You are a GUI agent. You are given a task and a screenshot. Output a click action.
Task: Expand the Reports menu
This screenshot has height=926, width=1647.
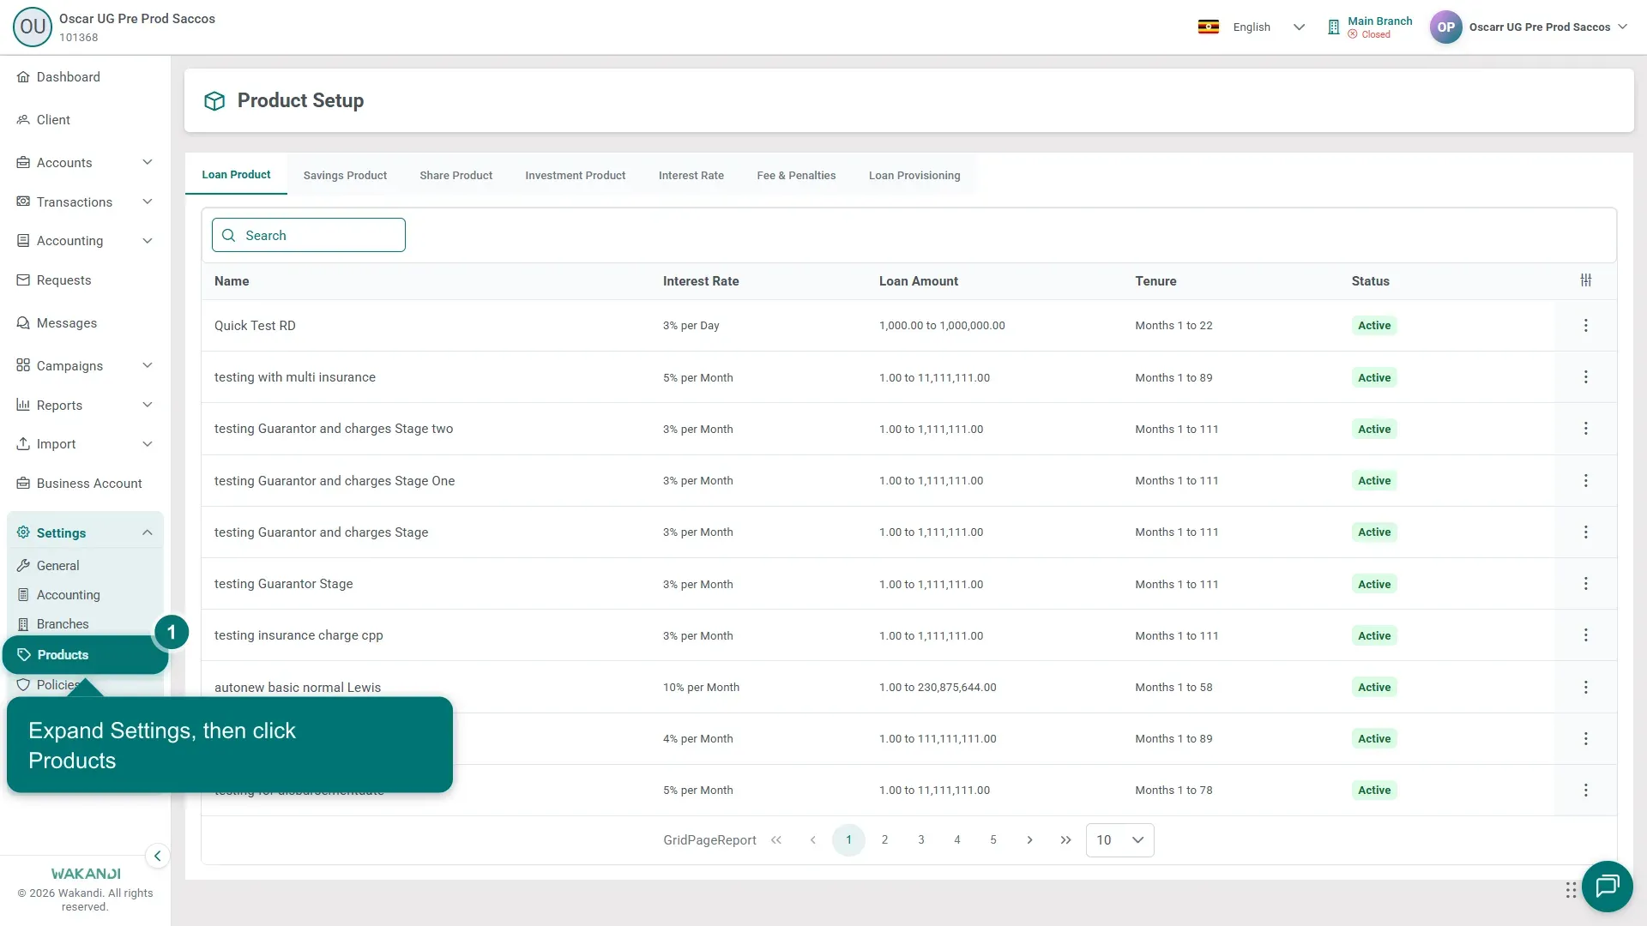tap(85, 406)
